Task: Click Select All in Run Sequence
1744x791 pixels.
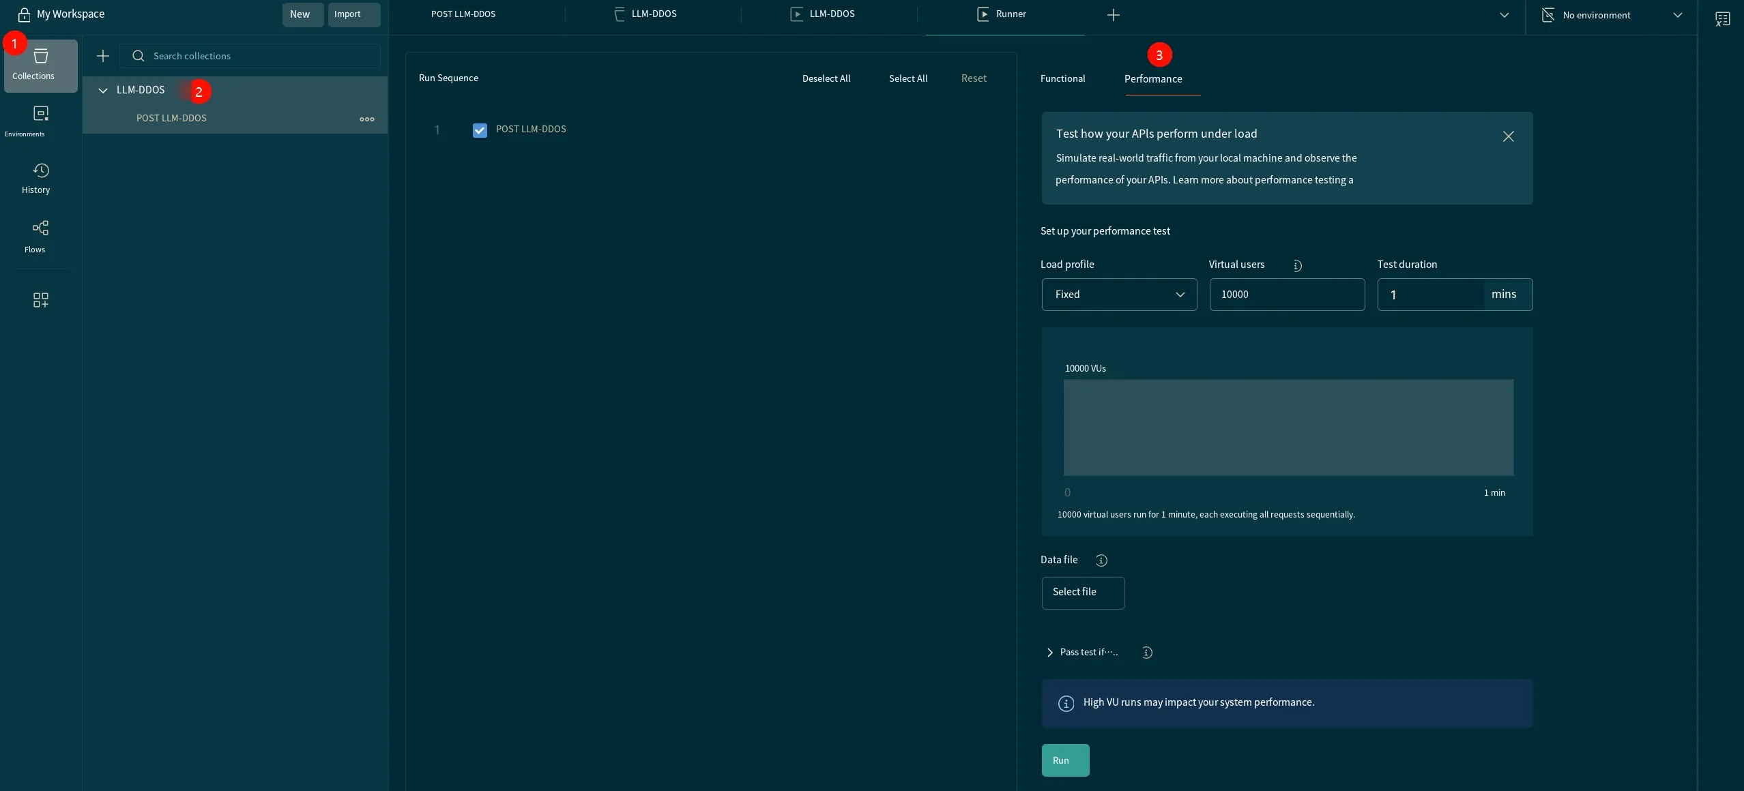Action: pyautogui.click(x=908, y=78)
